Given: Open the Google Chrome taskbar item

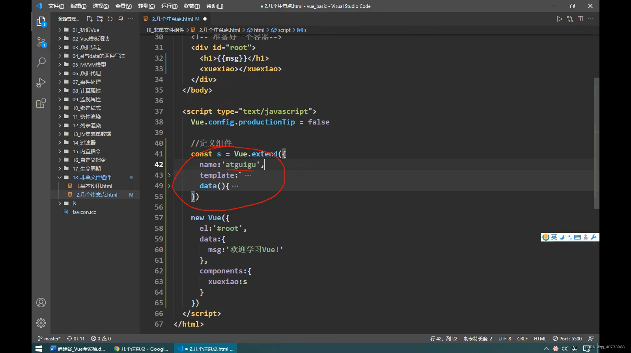Looking at the screenshot, I should tap(141, 349).
